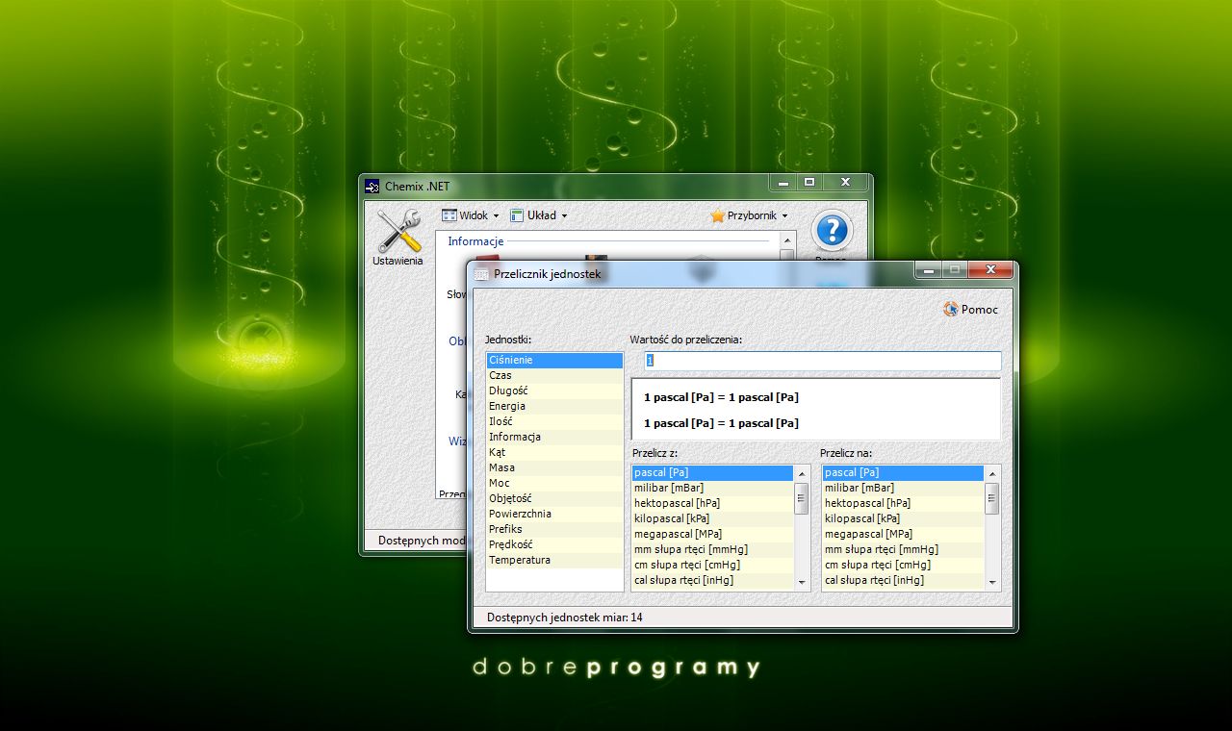Choose megapascal [MPa] in the Przelicz na list

(903, 534)
